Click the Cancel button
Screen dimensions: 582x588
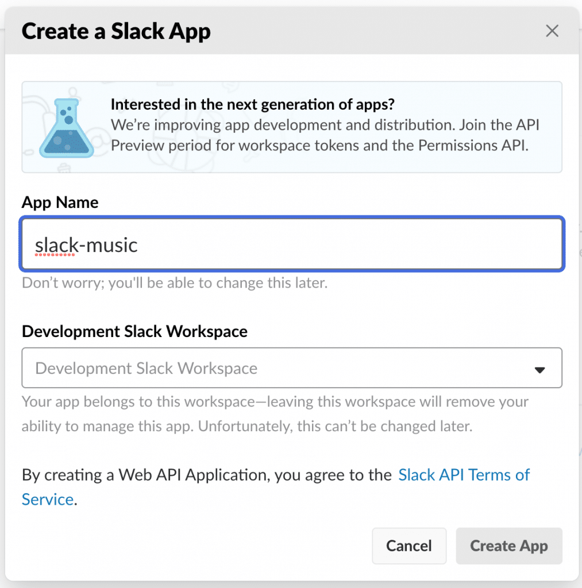click(409, 546)
